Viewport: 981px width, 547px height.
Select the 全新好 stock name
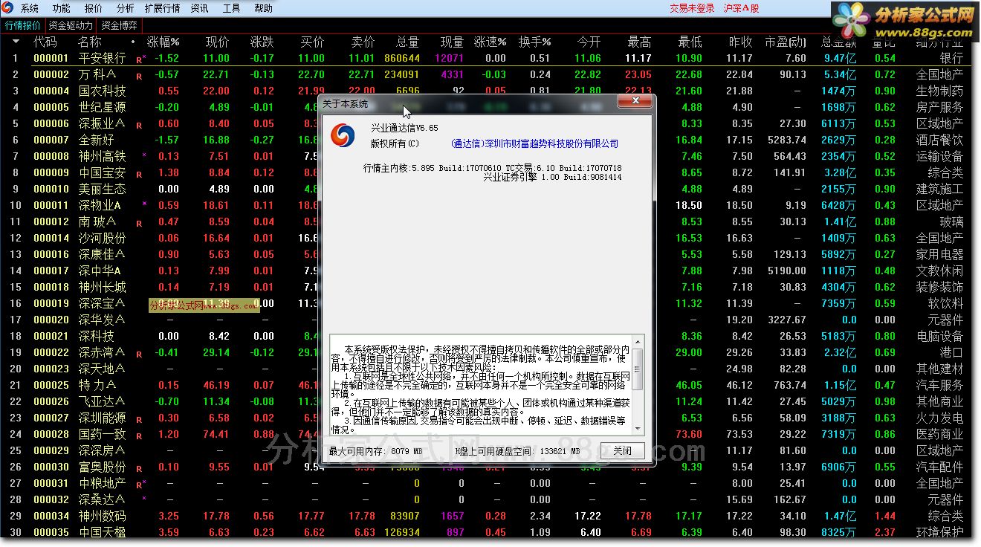point(97,140)
